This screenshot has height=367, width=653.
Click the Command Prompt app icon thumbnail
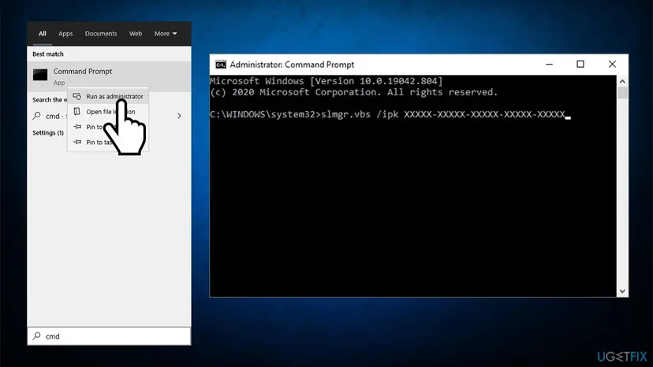tap(40, 75)
